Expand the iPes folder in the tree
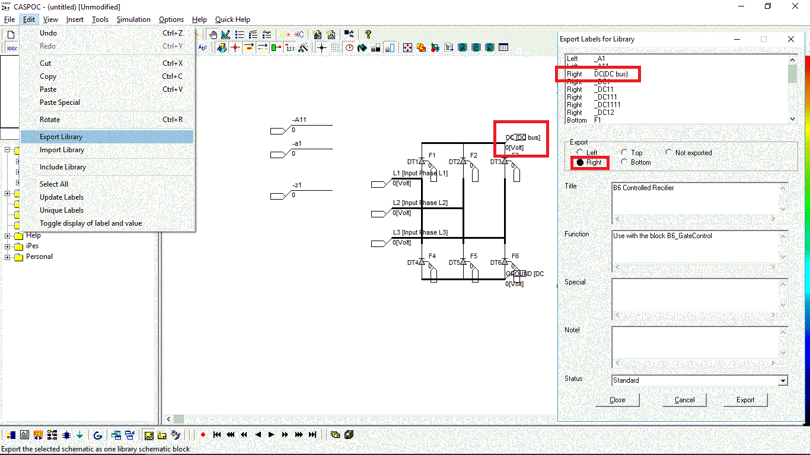 point(8,246)
